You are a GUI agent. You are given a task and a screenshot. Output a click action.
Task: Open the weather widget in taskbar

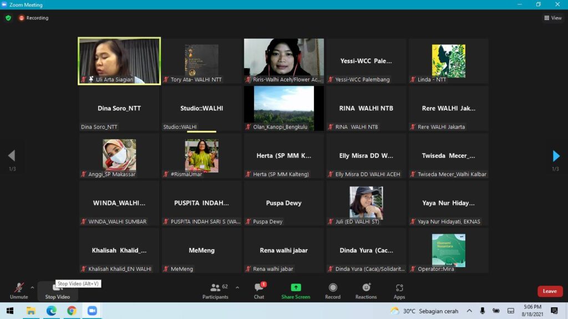coord(425,311)
